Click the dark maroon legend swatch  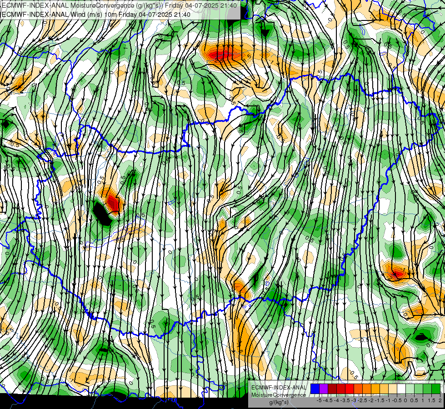(x=332, y=389)
